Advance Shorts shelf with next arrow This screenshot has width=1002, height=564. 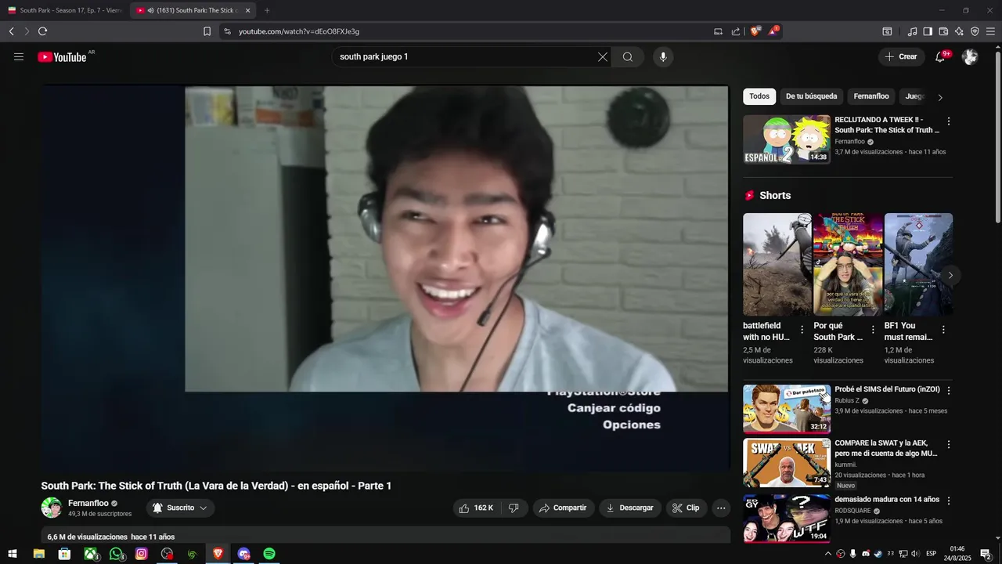pos(950,275)
